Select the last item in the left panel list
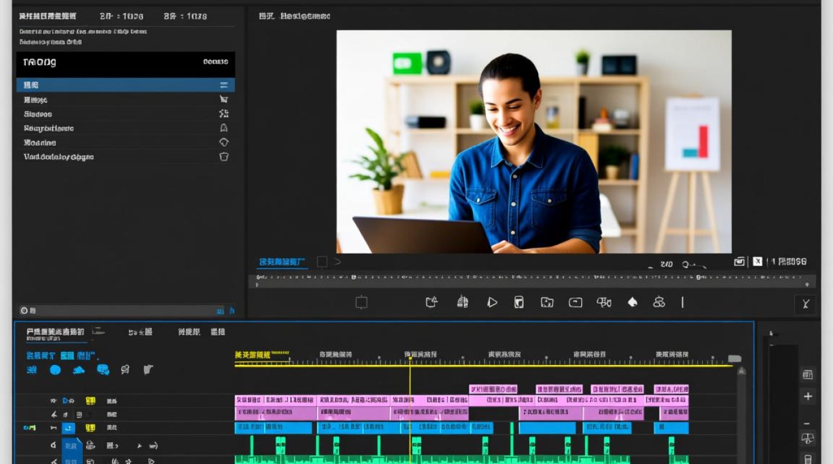Image resolution: width=833 pixels, height=464 pixels. (x=125, y=157)
